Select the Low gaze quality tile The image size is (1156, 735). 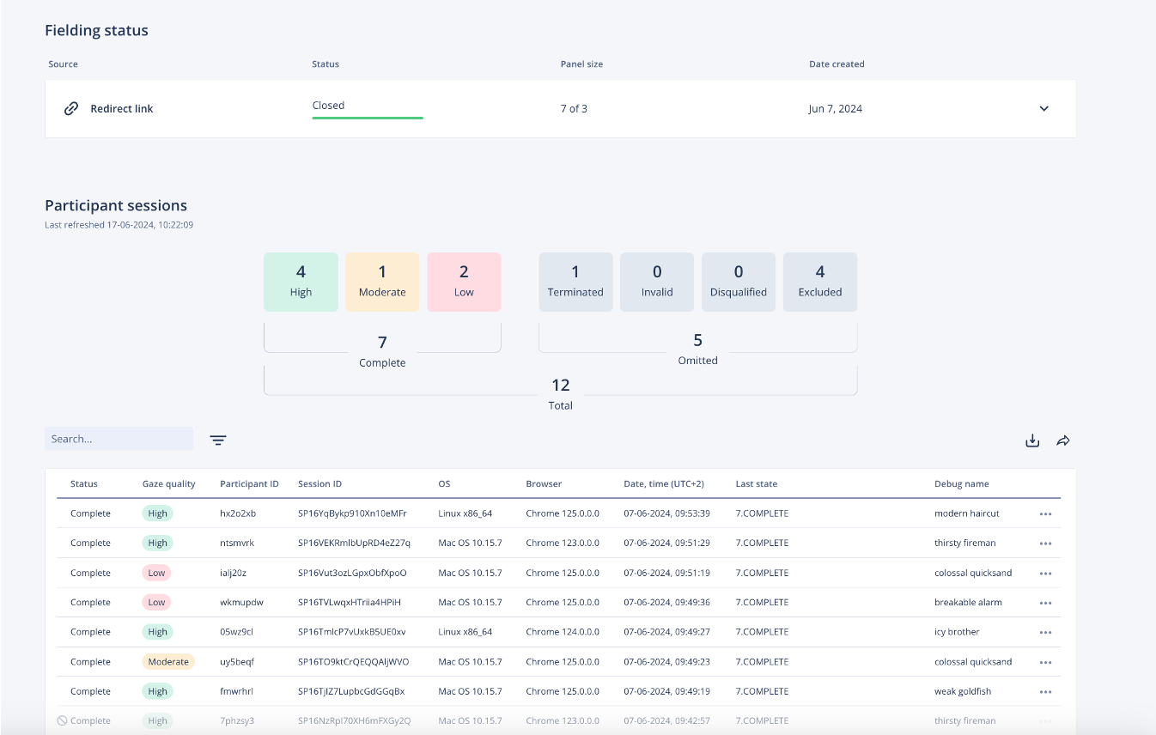coord(464,282)
